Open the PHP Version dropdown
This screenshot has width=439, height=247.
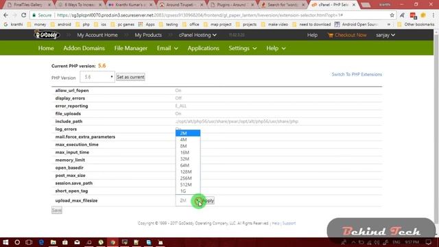pyautogui.click(x=97, y=77)
